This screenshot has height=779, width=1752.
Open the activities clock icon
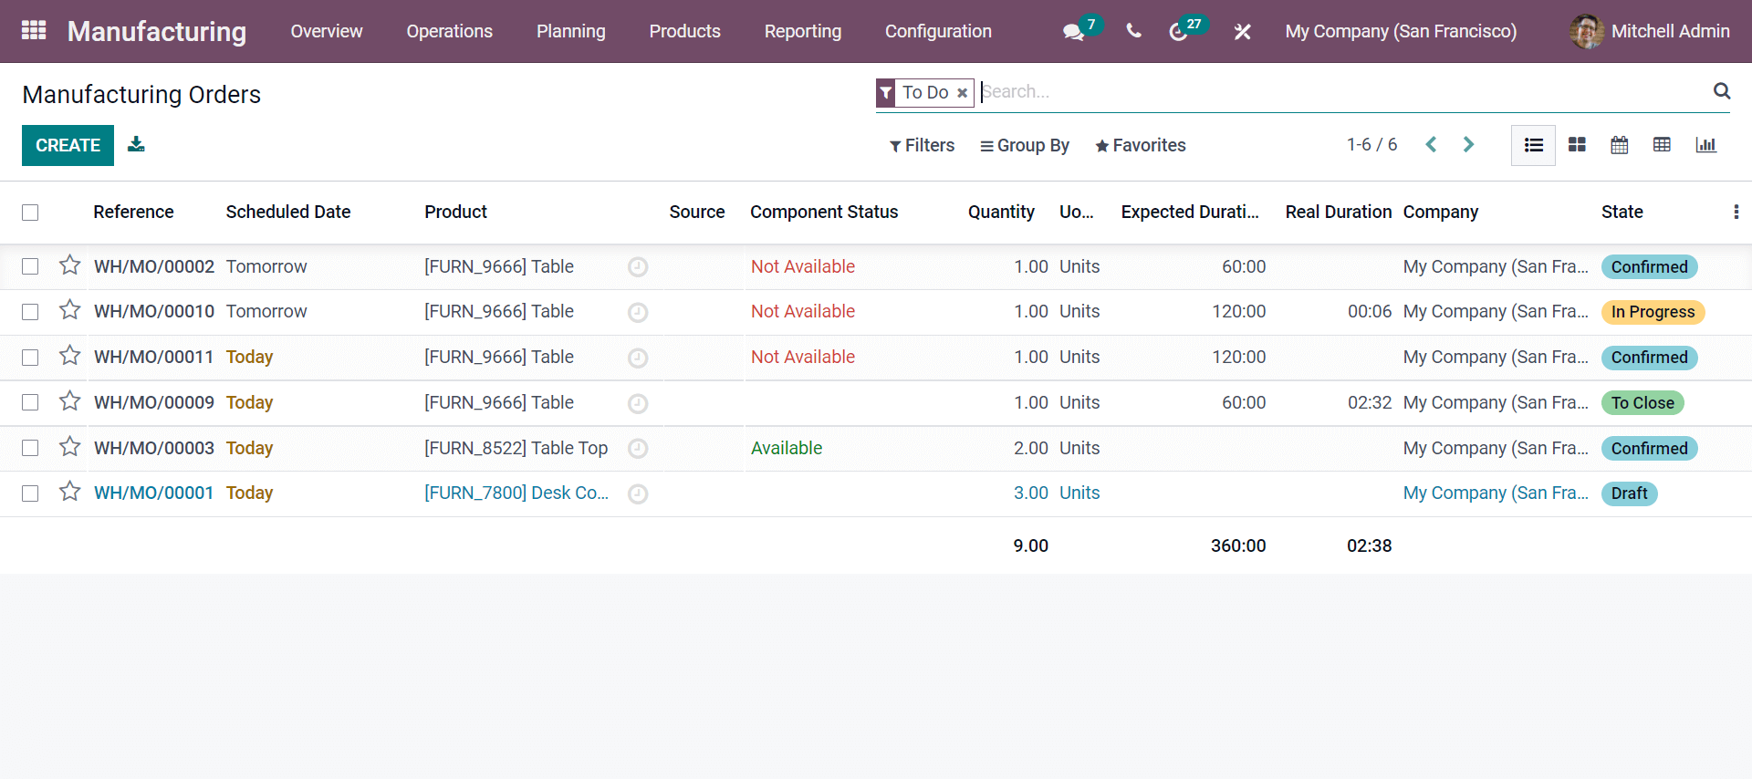coord(1178,32)
